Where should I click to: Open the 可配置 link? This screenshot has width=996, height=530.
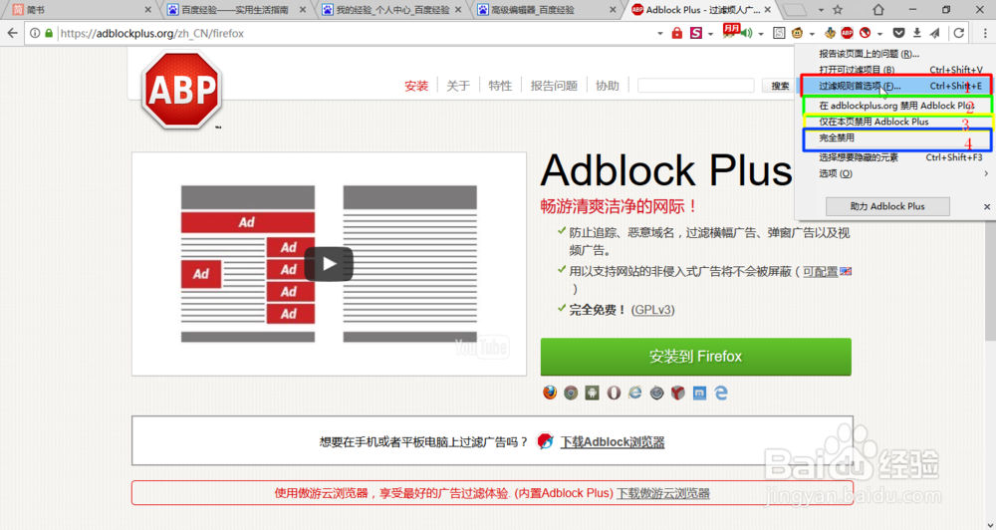click(820, 271)
